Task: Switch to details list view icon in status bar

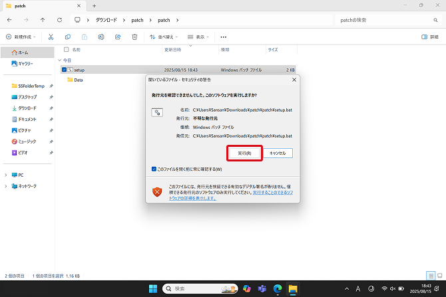Action: click(x=431, y=276)
